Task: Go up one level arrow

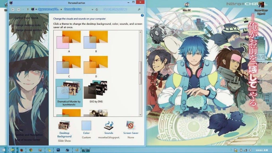Action: (28, 10)
